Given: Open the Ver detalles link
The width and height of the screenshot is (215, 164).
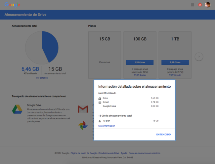Looking at the screenshot, I should (x=42, y=78).
